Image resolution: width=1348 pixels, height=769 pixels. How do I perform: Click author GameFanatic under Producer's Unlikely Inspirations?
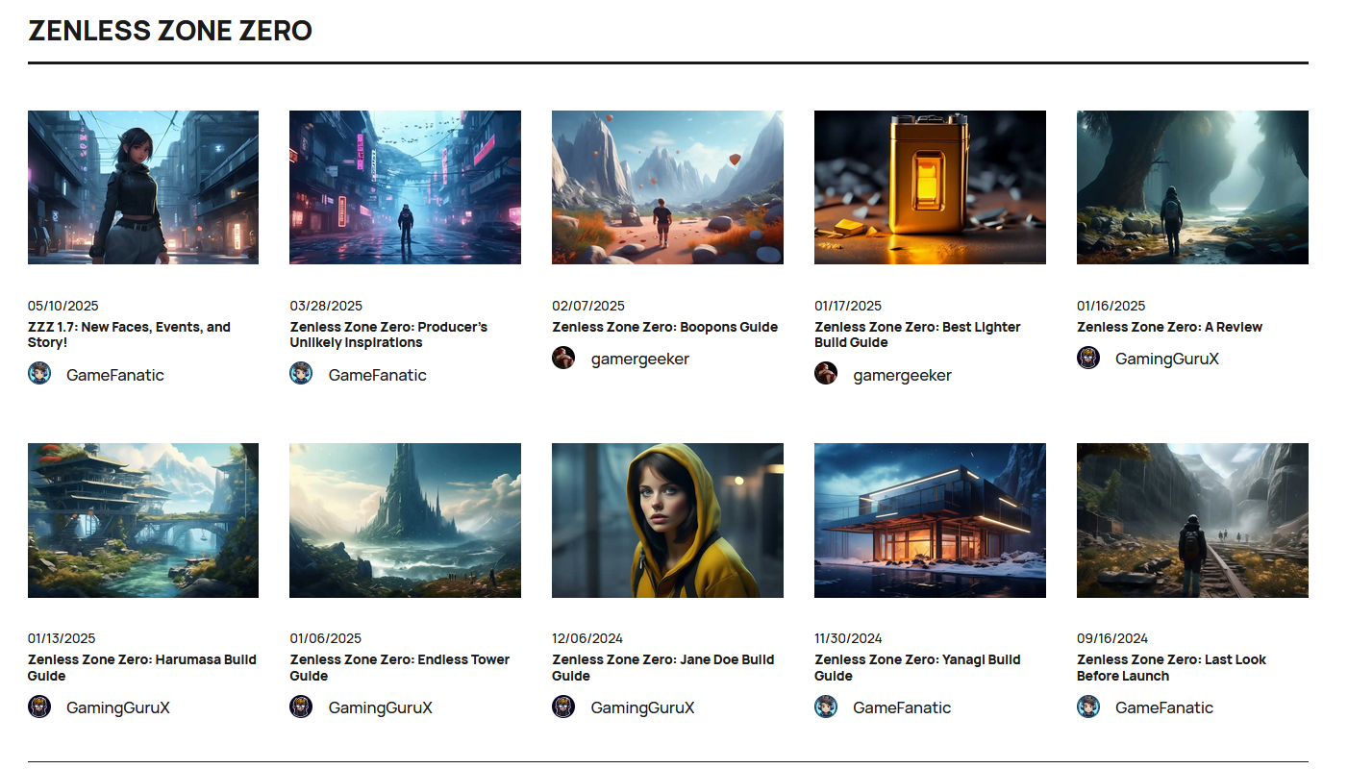tap(378, 375)
